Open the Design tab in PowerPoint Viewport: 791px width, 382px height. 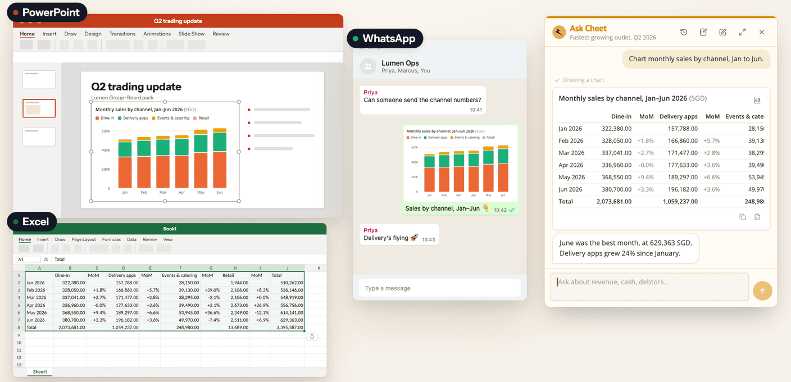(x=93, y=34)
